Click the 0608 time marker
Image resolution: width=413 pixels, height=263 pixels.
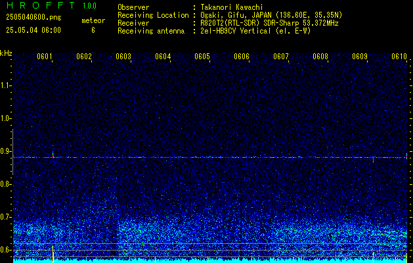tap(320, 57)
